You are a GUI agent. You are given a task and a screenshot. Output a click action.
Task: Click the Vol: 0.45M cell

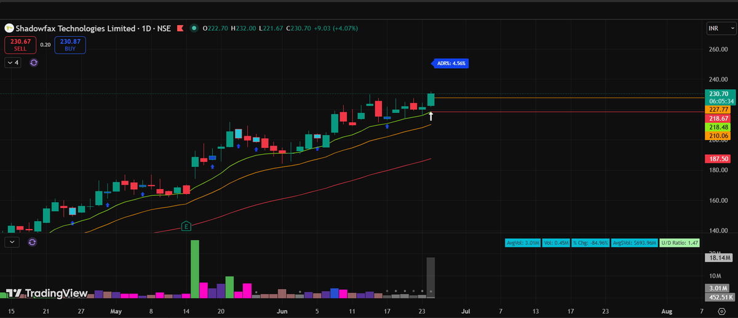556,243
